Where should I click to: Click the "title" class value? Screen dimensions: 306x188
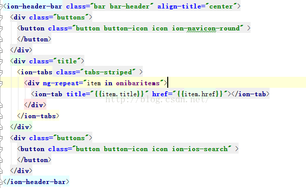(x=67, y=61)
